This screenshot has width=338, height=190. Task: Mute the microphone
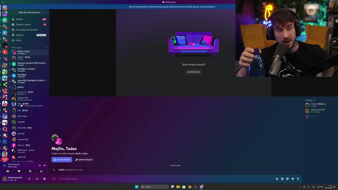[x=29, y=179]
